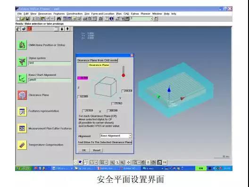This screenshot has height=187, width=249.
Task: Open the Features representation icon
Action: [22, 112]
